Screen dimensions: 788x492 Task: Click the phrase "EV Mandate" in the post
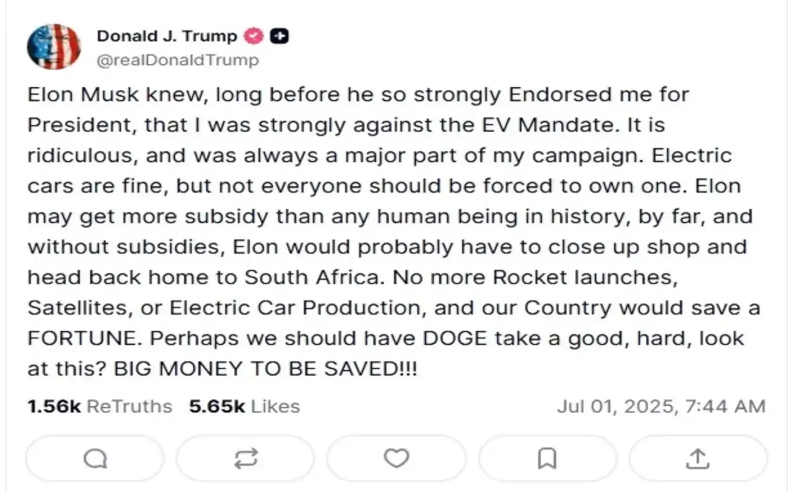[558, 125]
